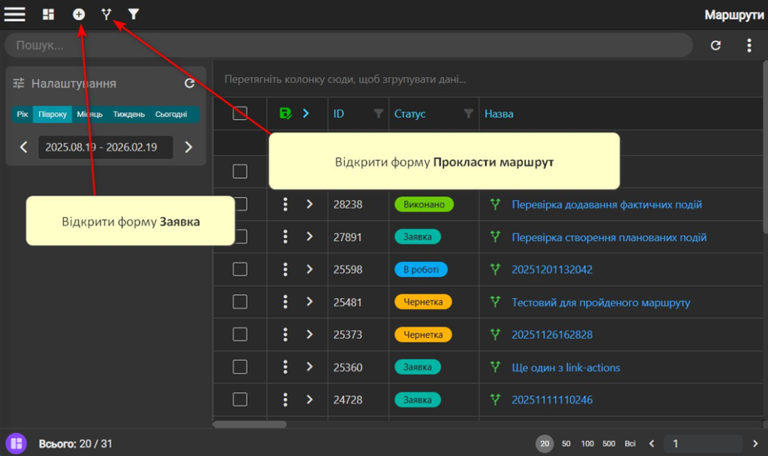Select the Півроку period tab

(52, 114)
